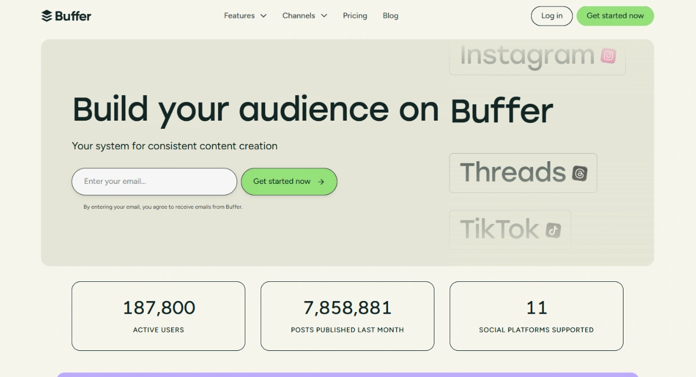Click the email consent notice text

[x=163, y=206]
